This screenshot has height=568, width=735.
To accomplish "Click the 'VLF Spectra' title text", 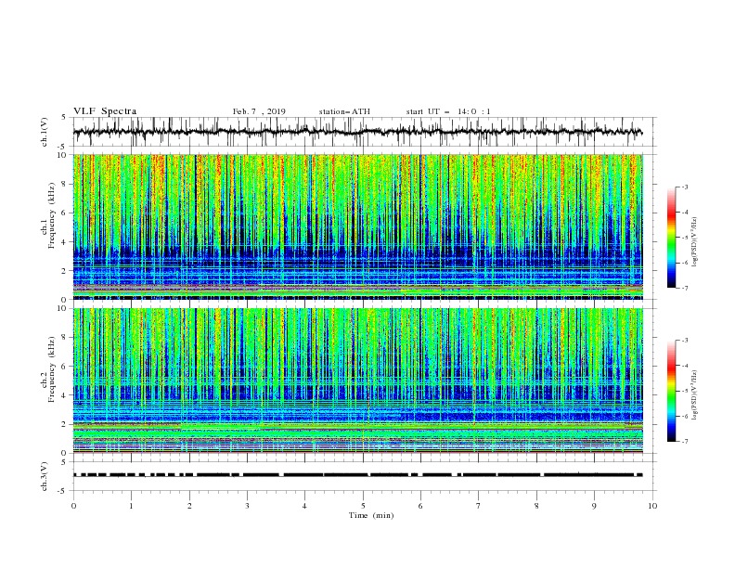I will (105, 111).
